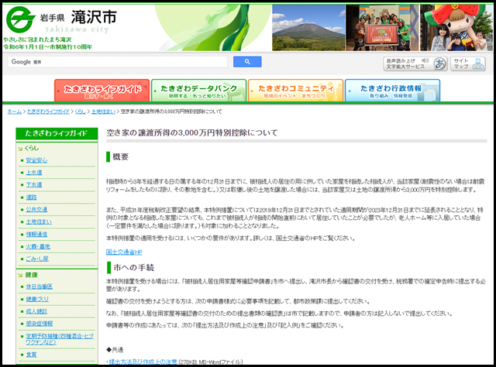Open 道路 in the sidebar
The width and height of the screenshot is (496, 367).
point(31,197)
